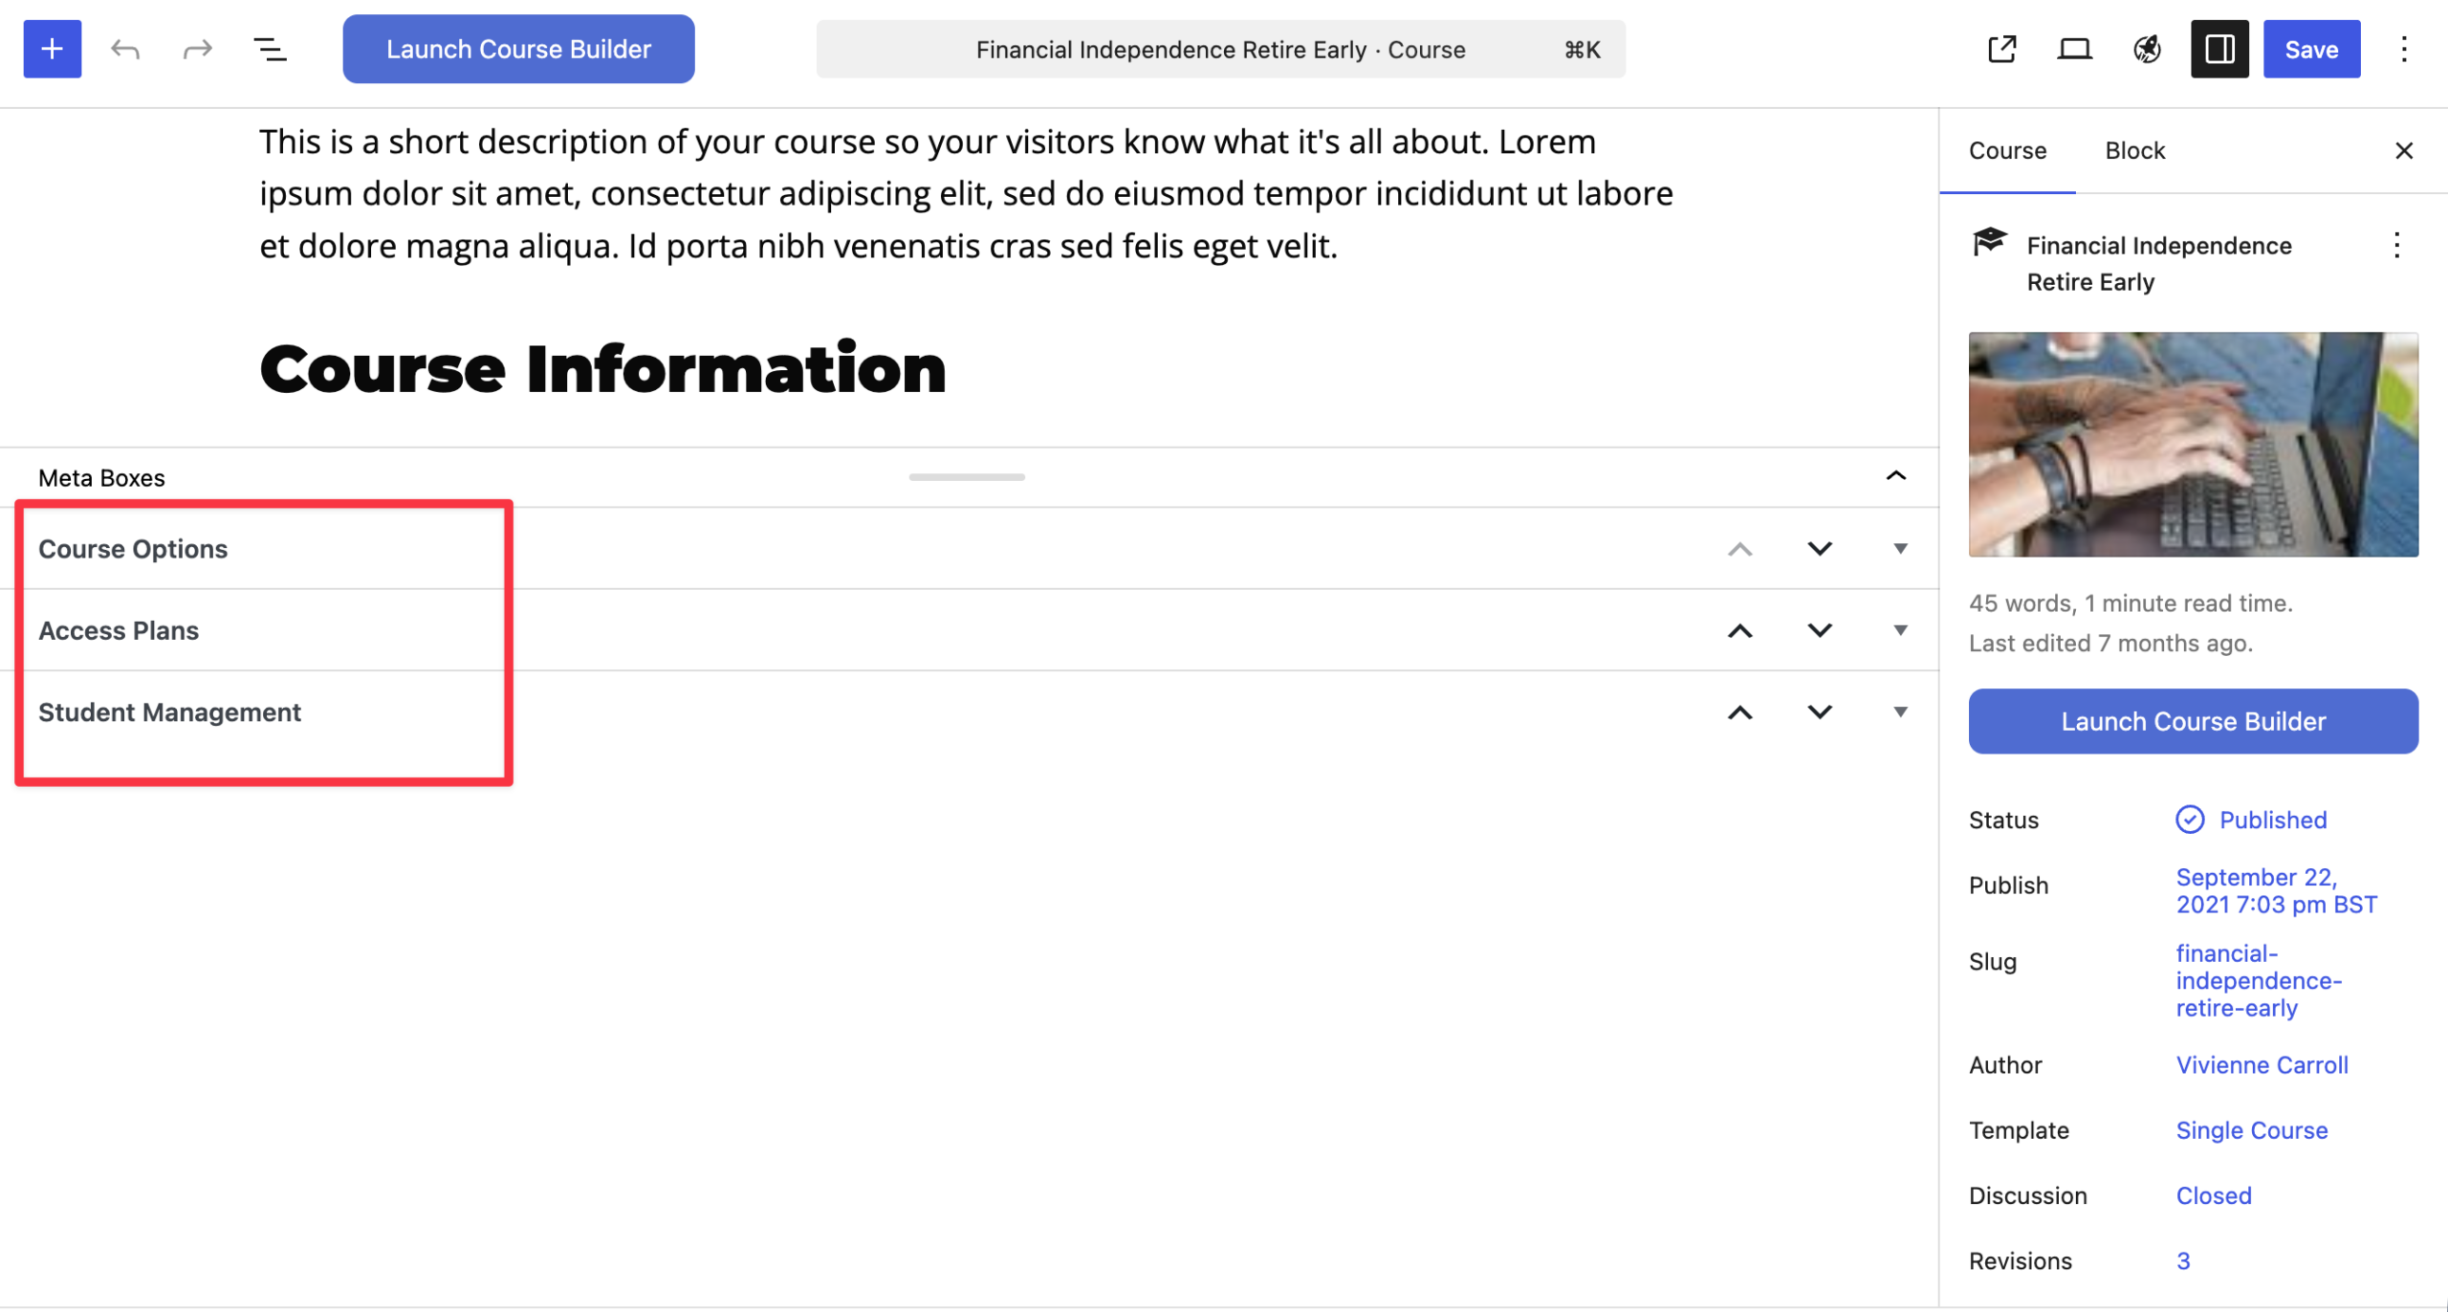Click the Meta Boxes label
Screen dimensions: 2448x1312
[x=101, y=477]
